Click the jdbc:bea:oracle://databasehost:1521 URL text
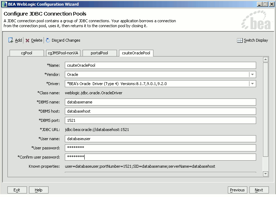Image resolution: width=276 pixels, height=197 pixels. (97, 130)
